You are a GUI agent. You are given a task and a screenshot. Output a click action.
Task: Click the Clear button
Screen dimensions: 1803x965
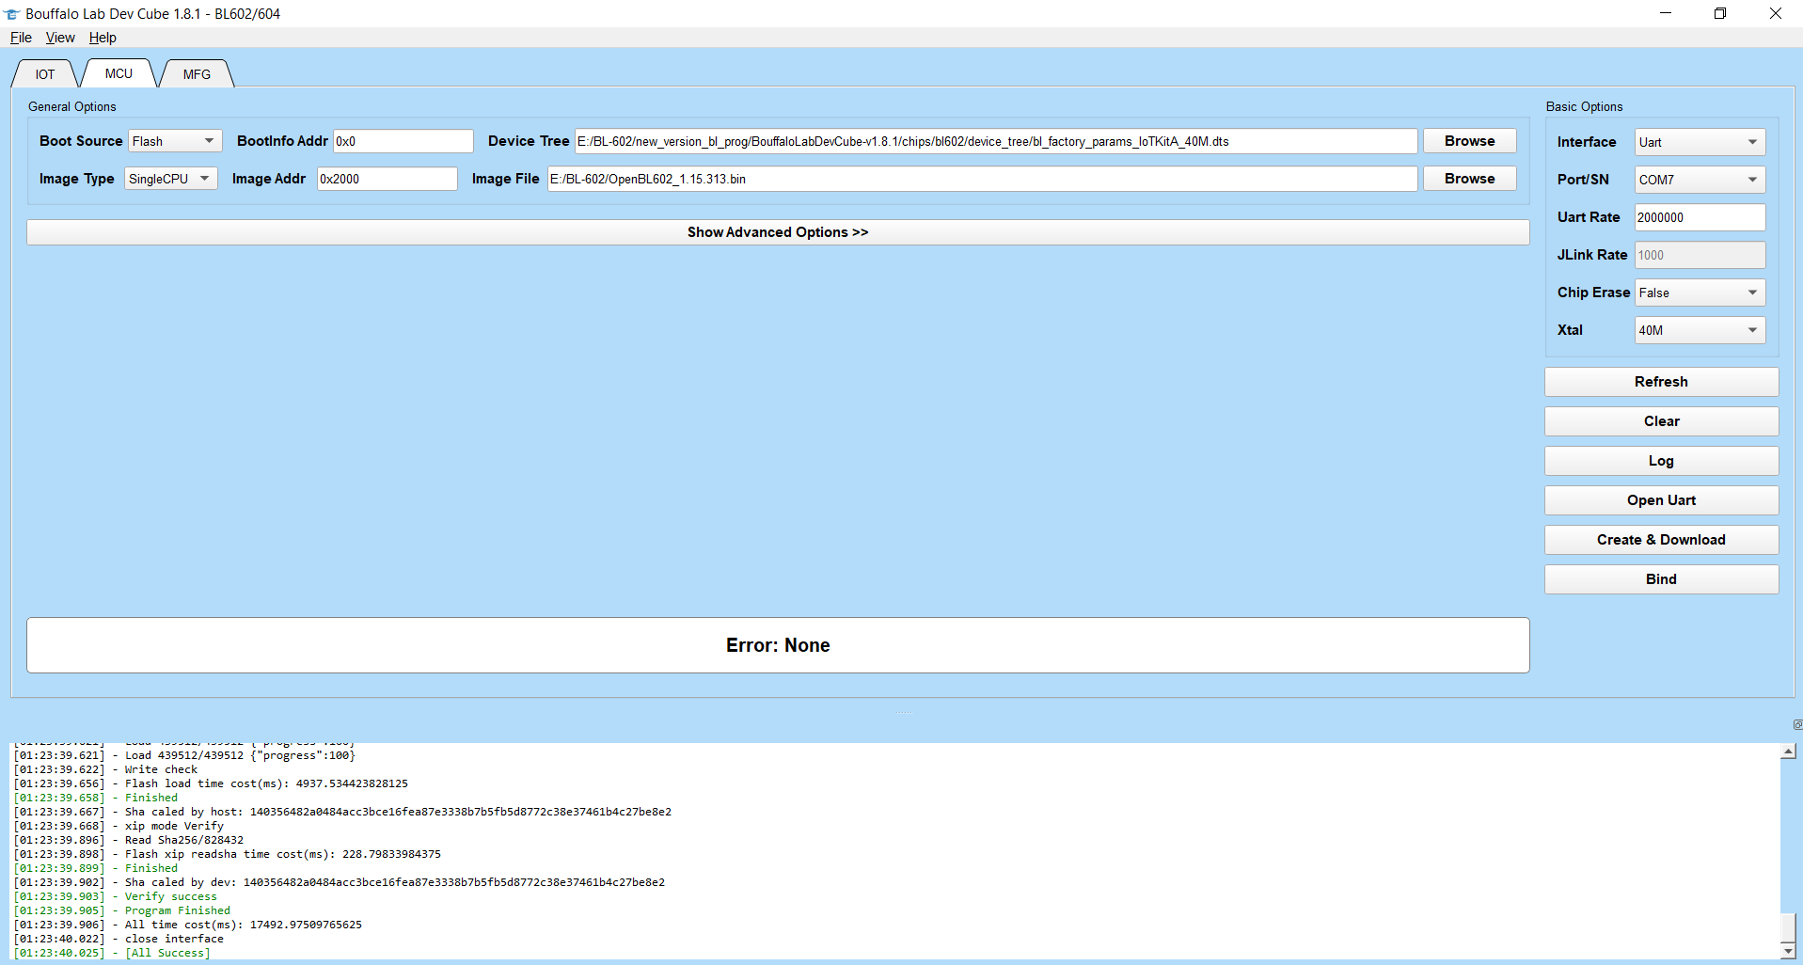[1661, 421]
